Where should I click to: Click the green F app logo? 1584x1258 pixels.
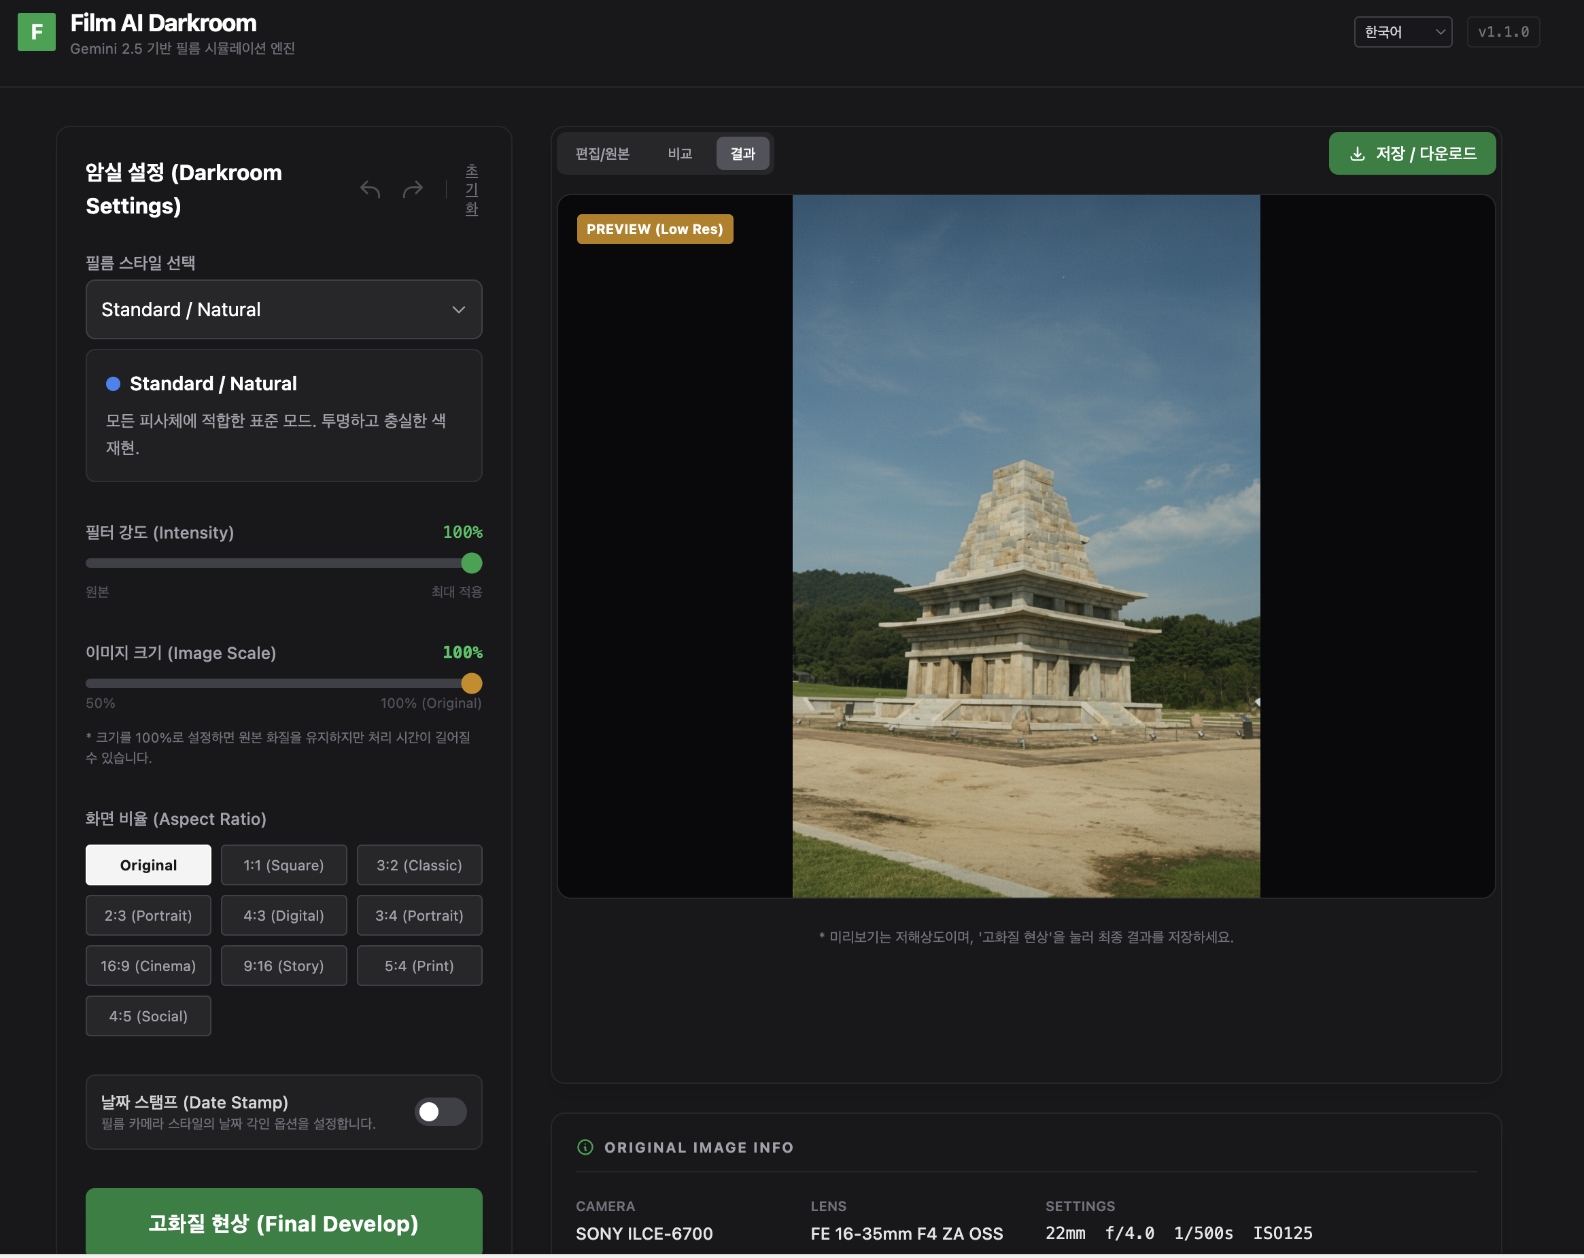[37, 33]
